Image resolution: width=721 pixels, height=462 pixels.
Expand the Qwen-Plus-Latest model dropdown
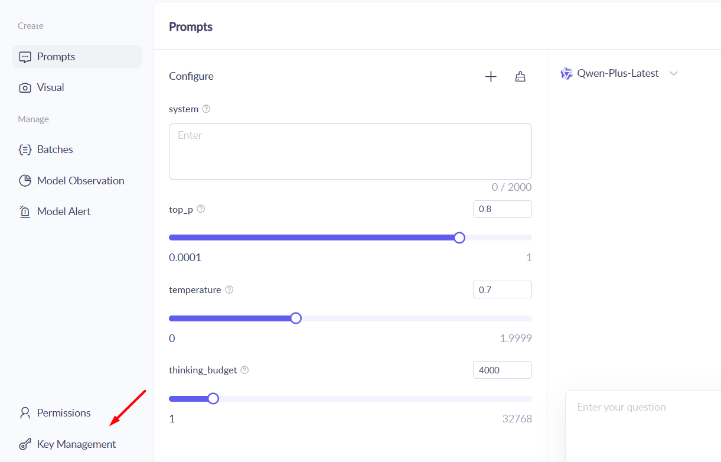[674, 74]
